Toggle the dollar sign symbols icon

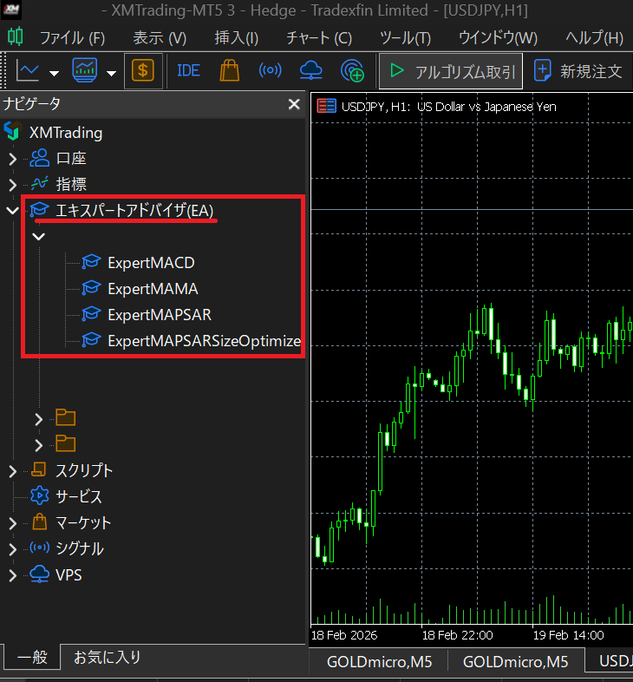point(142,70)
